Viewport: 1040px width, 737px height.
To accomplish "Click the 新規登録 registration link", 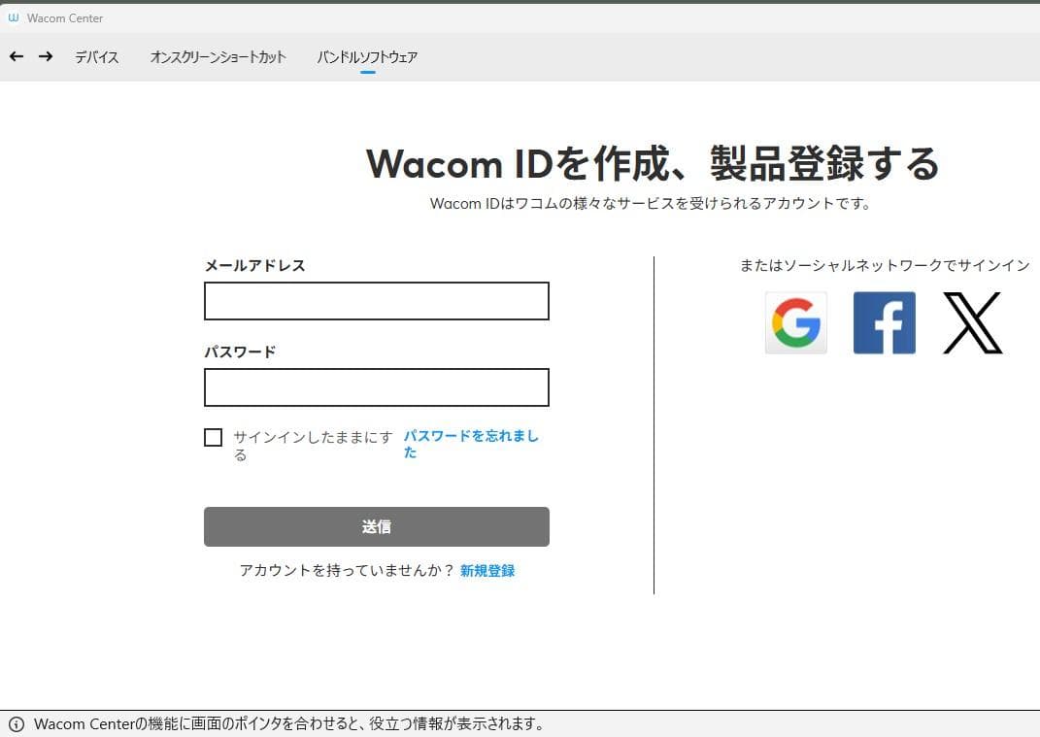I will tap(486, 571).
